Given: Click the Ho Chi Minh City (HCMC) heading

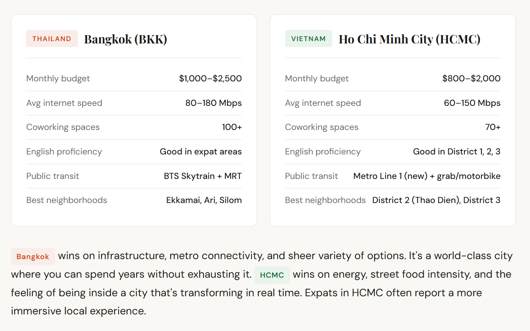Looking at the screenshot, I should (409, 39).
